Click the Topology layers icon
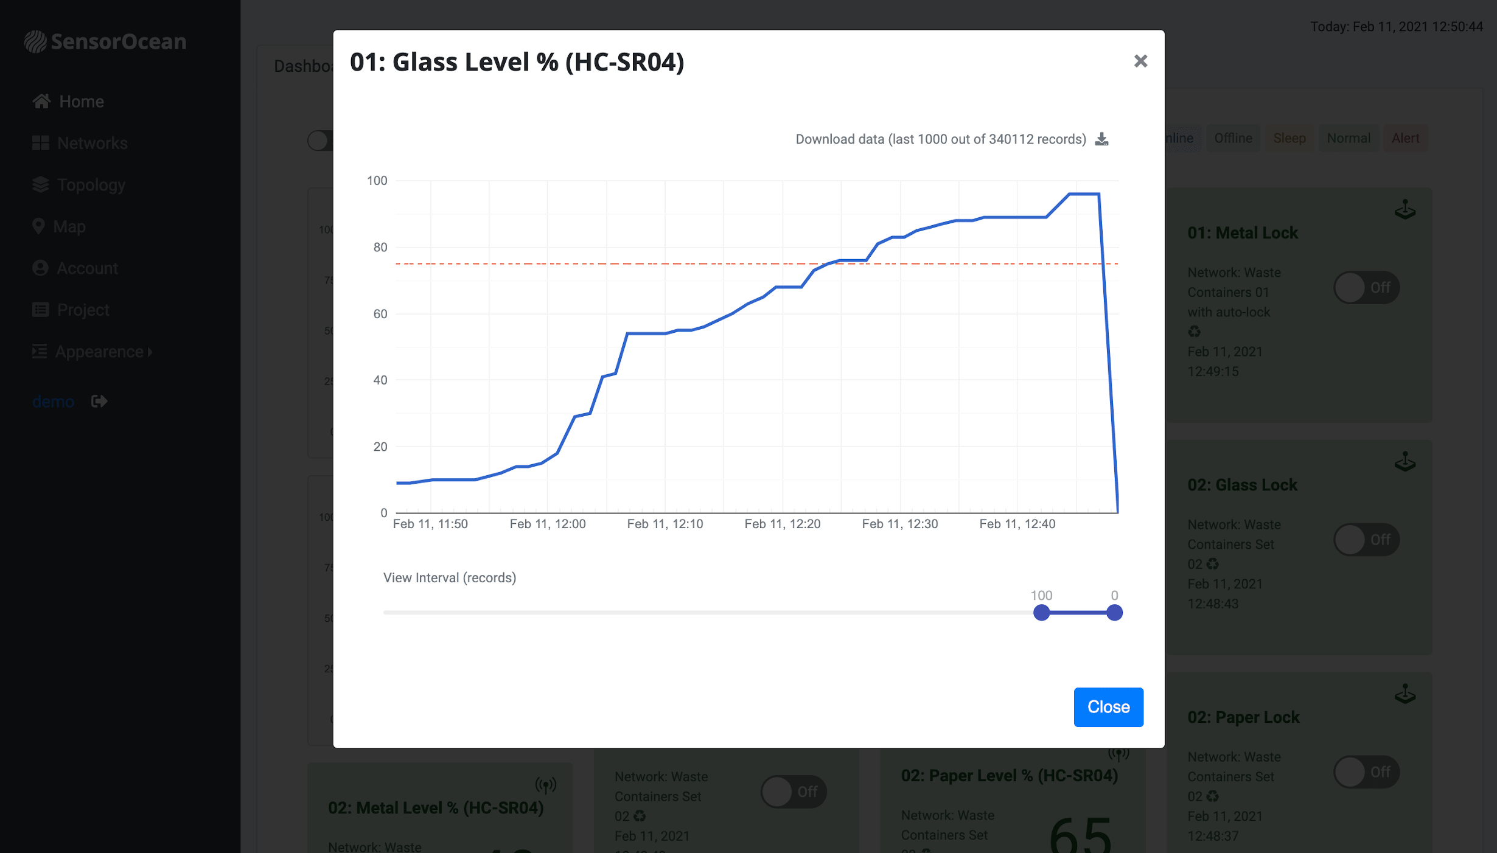Screen dimensions: 1497x853 (40, 184)
